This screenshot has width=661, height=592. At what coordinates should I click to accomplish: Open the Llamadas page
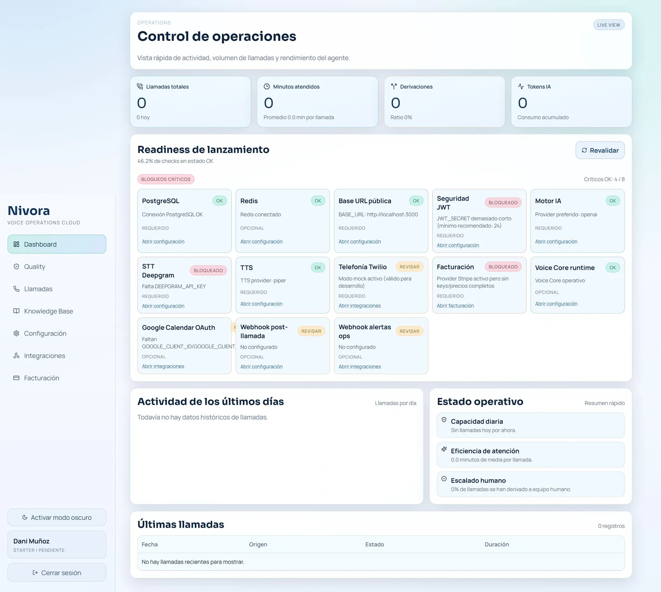(x=57, y=289)
